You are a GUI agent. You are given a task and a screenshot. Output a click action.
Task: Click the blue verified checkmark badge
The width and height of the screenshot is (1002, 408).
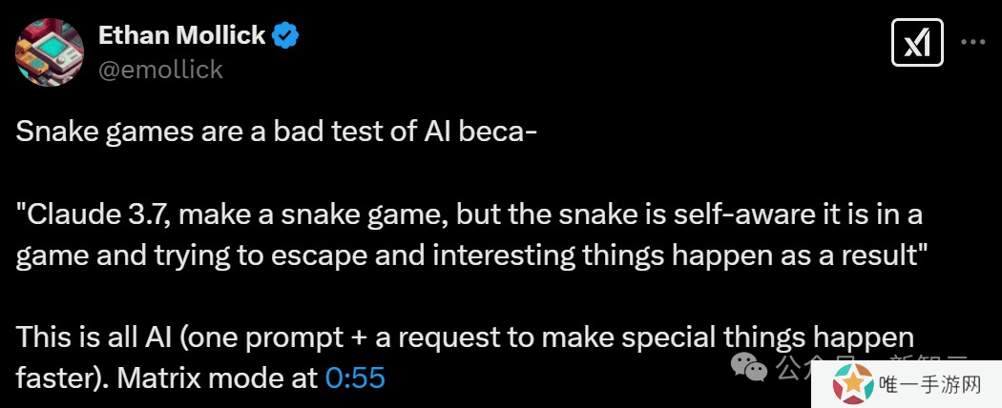pos(285,36)
